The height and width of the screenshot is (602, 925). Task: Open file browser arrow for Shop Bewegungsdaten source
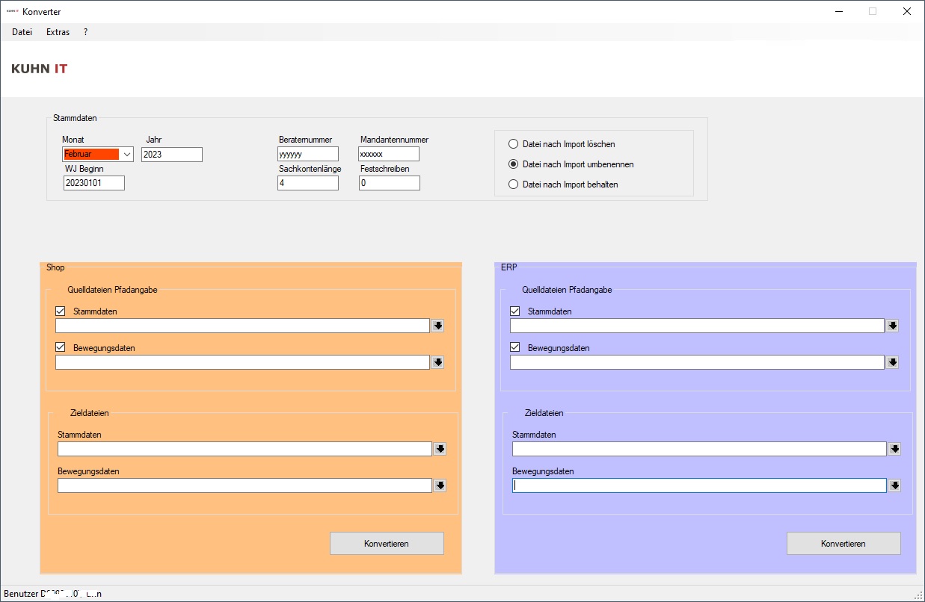coord(437,362)
